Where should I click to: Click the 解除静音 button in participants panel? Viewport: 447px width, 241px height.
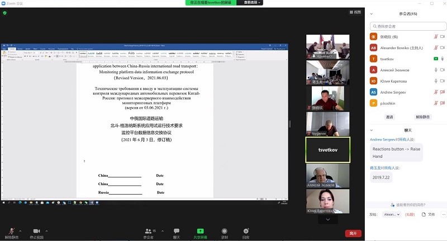(423, 117)
